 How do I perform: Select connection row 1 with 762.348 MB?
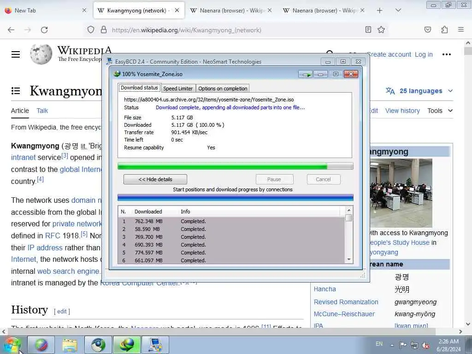[231, 221]
